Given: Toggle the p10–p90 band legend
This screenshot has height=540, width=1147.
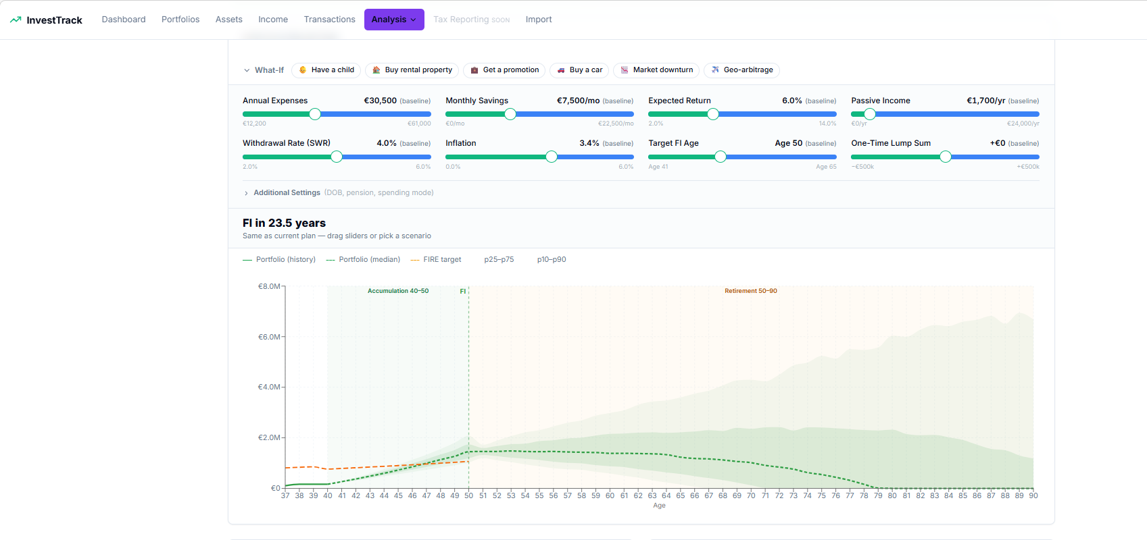Looking at the screenshot, I should coord(551,260).
